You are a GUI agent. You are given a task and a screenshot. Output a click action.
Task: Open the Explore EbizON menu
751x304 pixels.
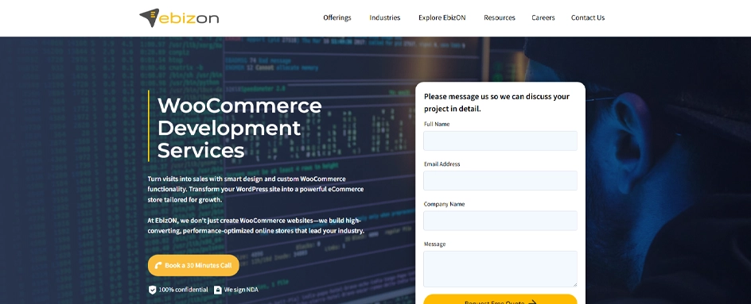point(442,17)
